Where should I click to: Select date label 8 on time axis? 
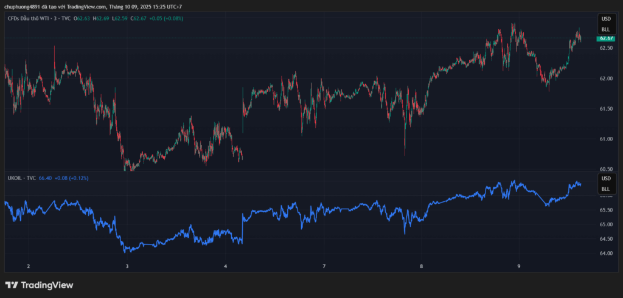tap(421, 266)
